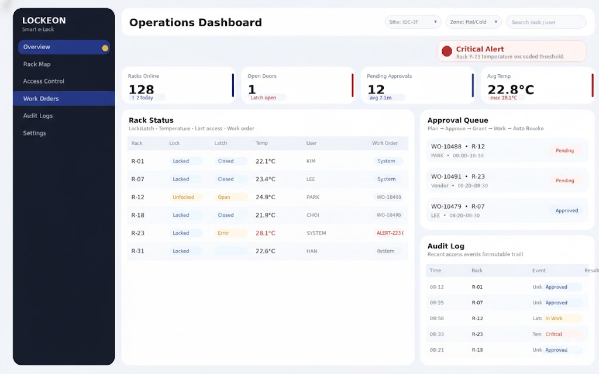Click Pending badge for WO-10488
599x374 pixels.
pyautogui.click(x=564, y=151)
